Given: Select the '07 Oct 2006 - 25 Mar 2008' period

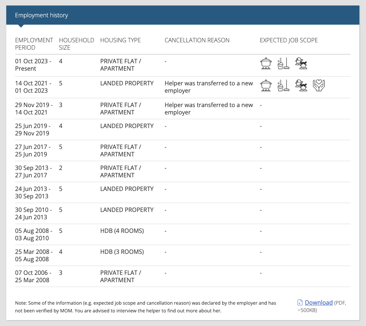Looking at the screenshot, I should 33,276.
